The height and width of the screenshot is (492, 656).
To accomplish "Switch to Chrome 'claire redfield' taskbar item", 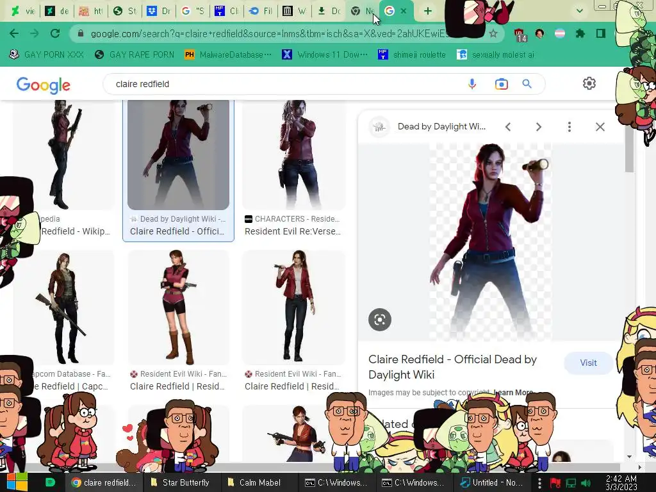I will (104, 482).
